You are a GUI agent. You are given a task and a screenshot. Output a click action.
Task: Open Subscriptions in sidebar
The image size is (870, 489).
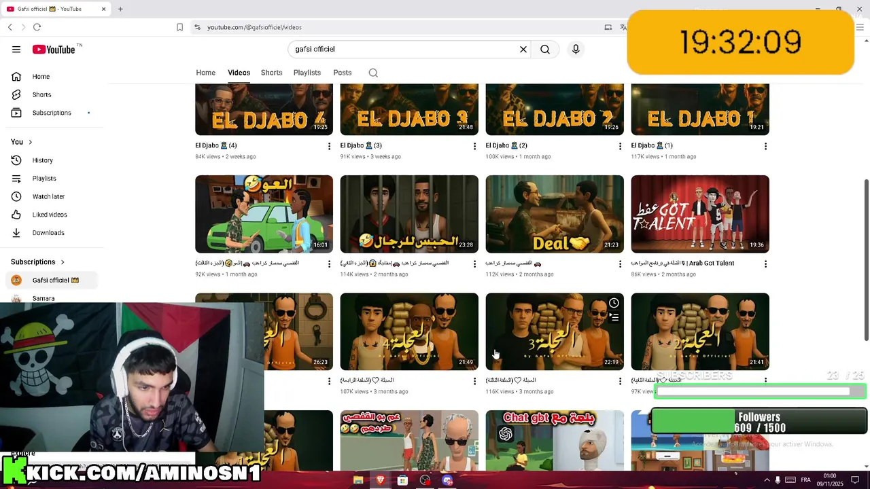coord(52,113)
